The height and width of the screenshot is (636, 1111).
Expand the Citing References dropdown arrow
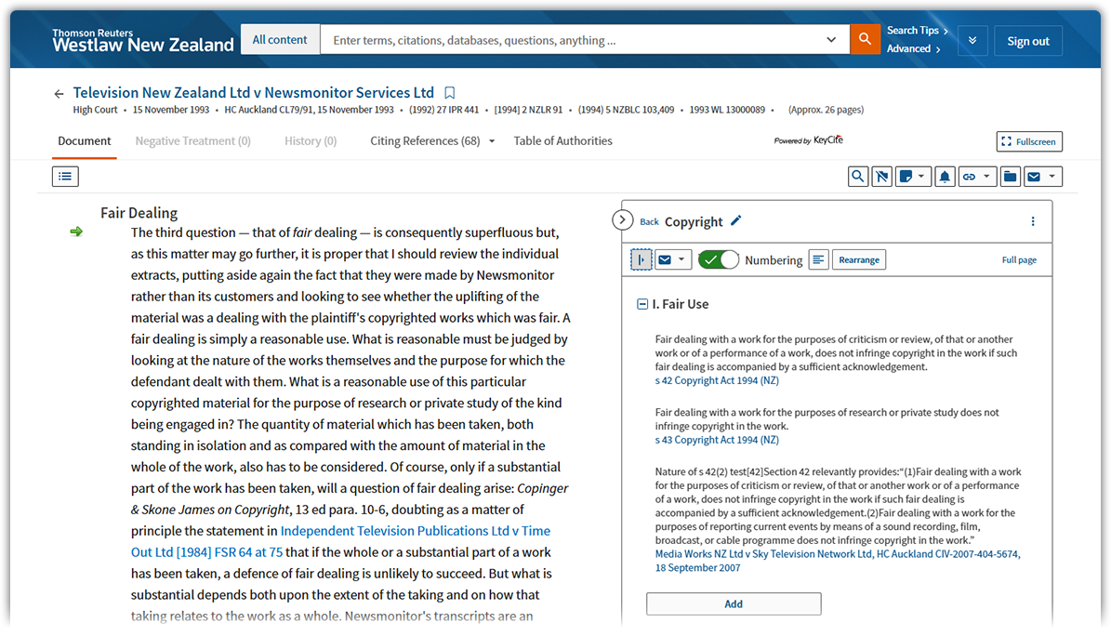coord(492,141)
